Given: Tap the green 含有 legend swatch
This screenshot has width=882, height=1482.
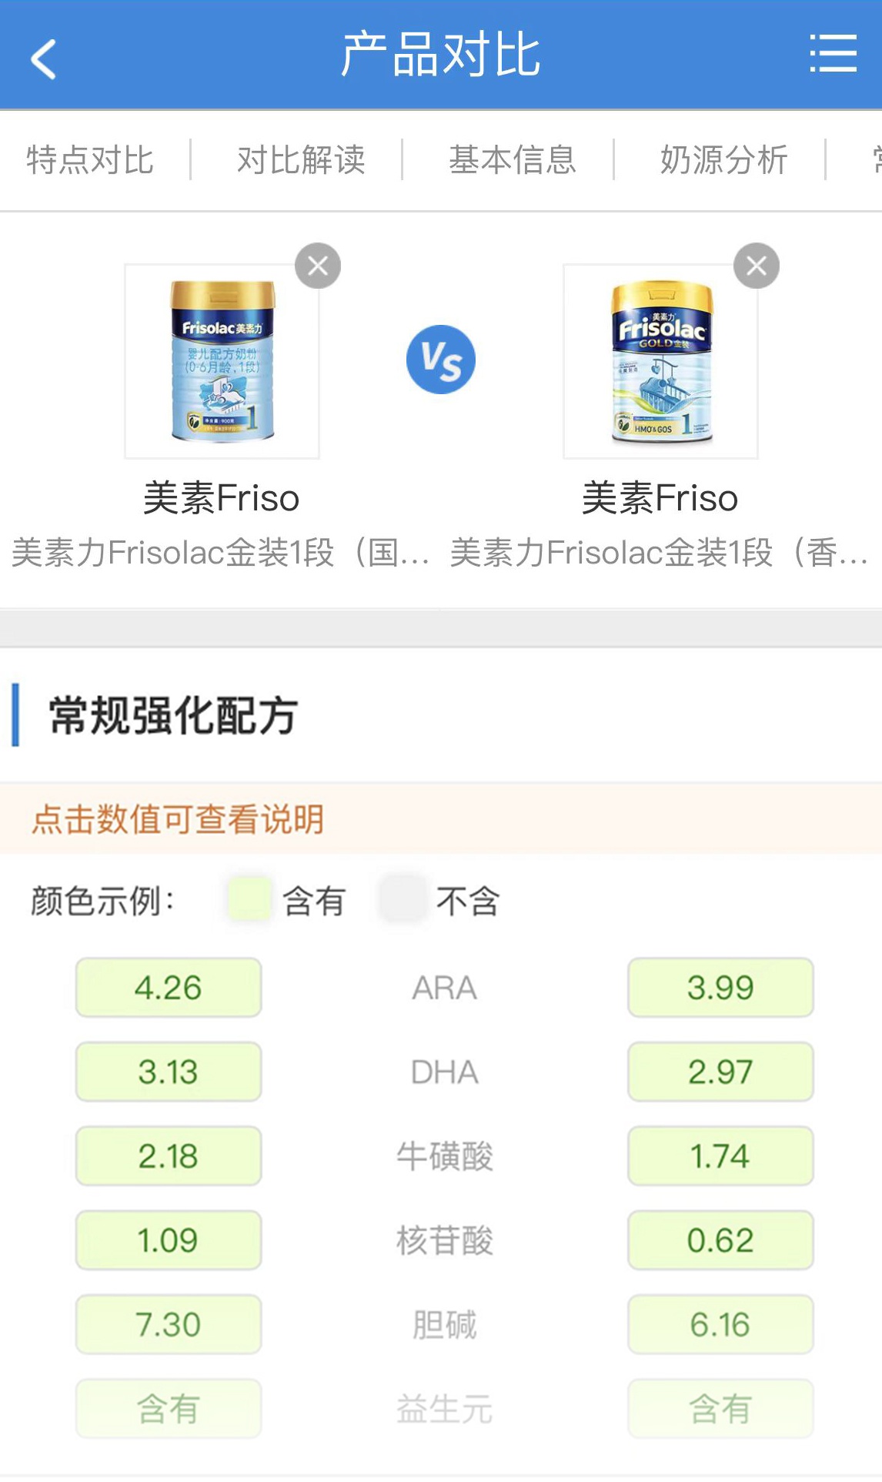Looking at the screenshot, I should click(x=249, y=899).
